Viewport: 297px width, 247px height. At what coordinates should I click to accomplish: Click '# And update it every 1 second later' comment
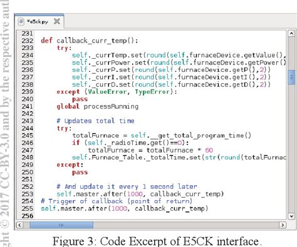[127, 186]
